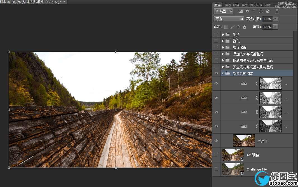Click levels icon of the topmost adjustment layer
Screen dimensions: 298x187
pos(244,83)
